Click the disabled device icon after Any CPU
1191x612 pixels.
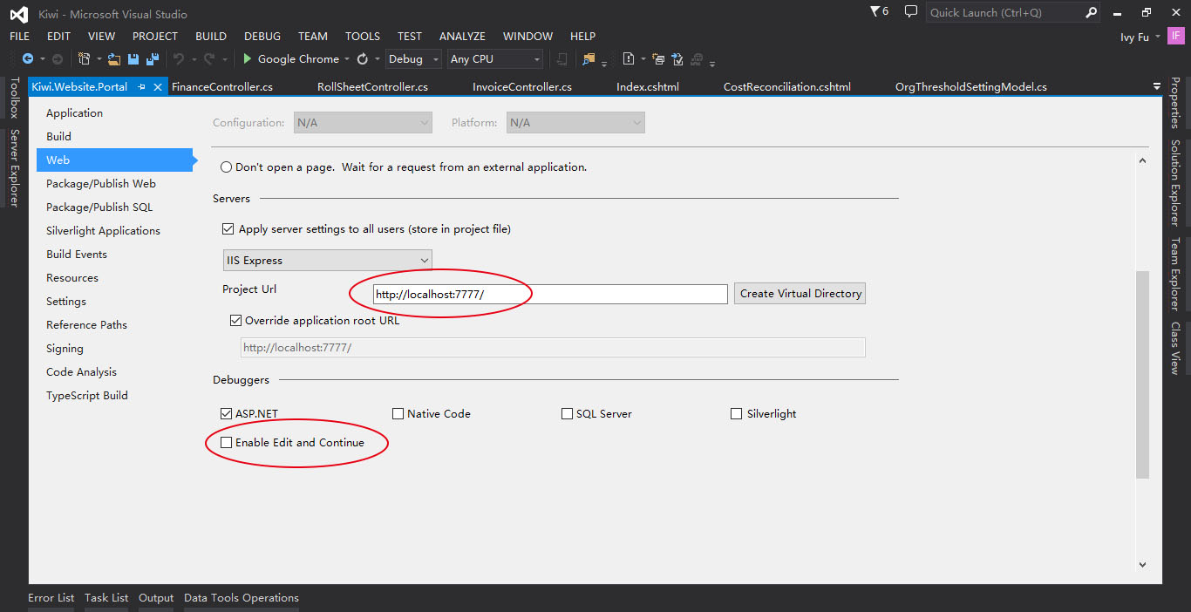(562, 59)
